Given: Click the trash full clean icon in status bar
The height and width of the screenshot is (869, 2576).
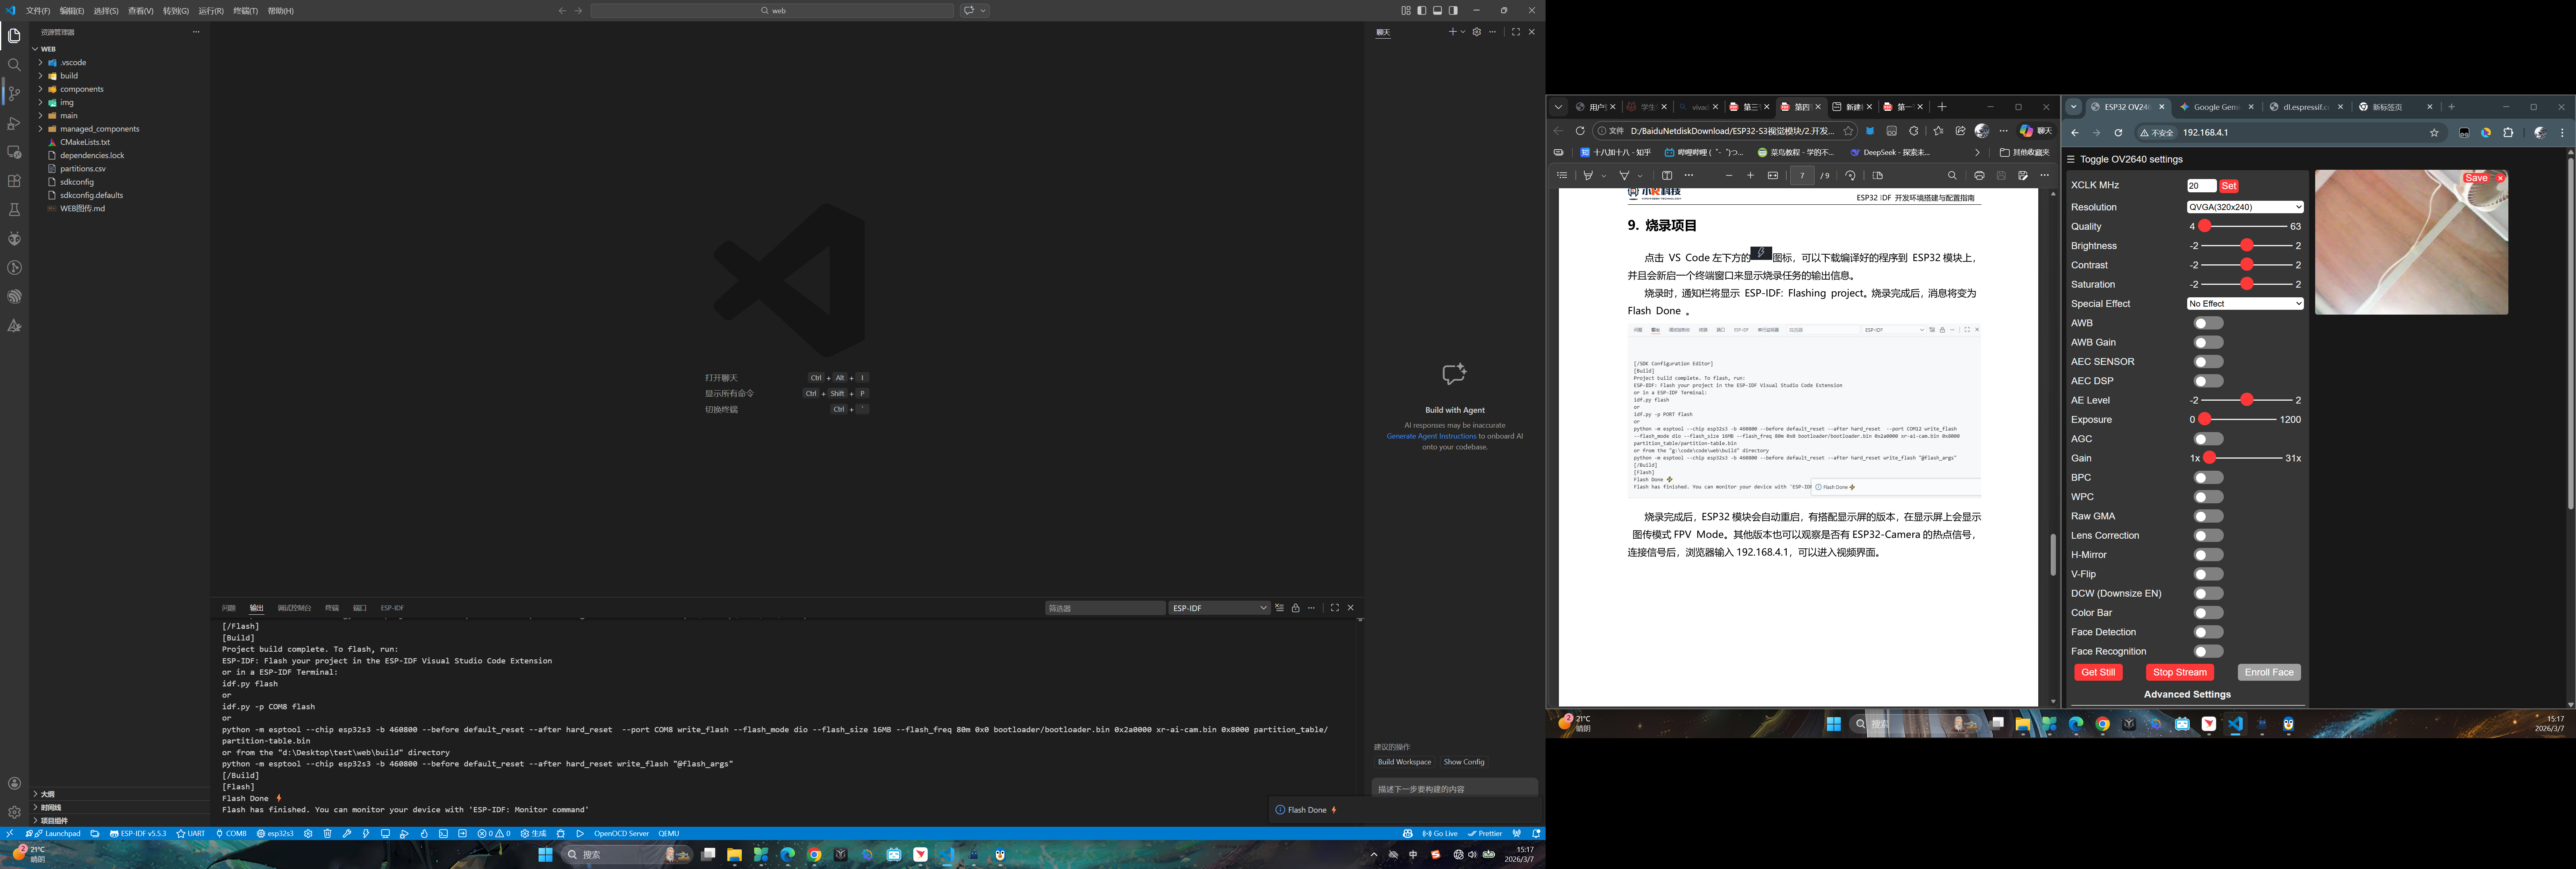Looking at the screenshot, I should pos(327,833).
